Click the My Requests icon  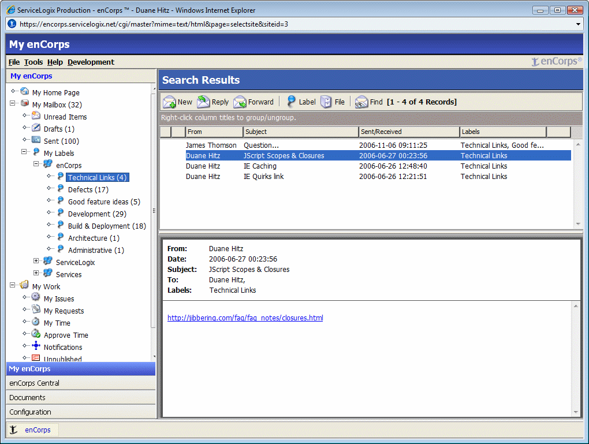36,309
